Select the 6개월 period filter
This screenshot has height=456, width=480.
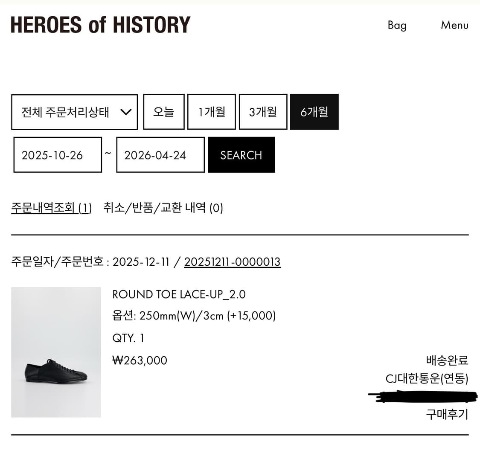pyautogui.click(x=314, y=112)
